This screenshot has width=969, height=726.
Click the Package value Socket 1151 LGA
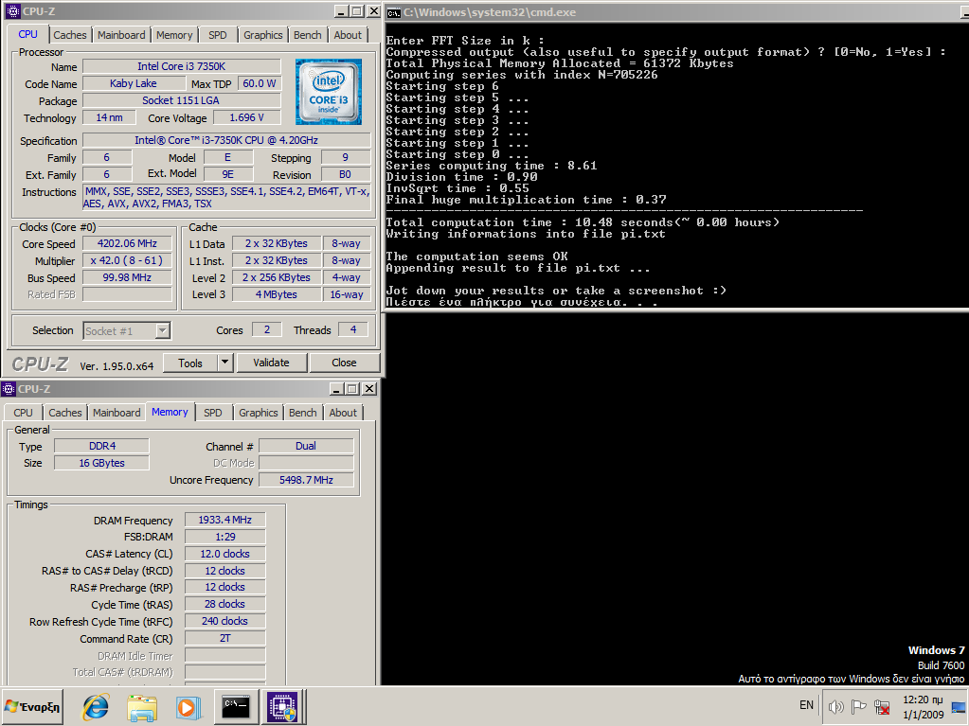tap(182, 100)
